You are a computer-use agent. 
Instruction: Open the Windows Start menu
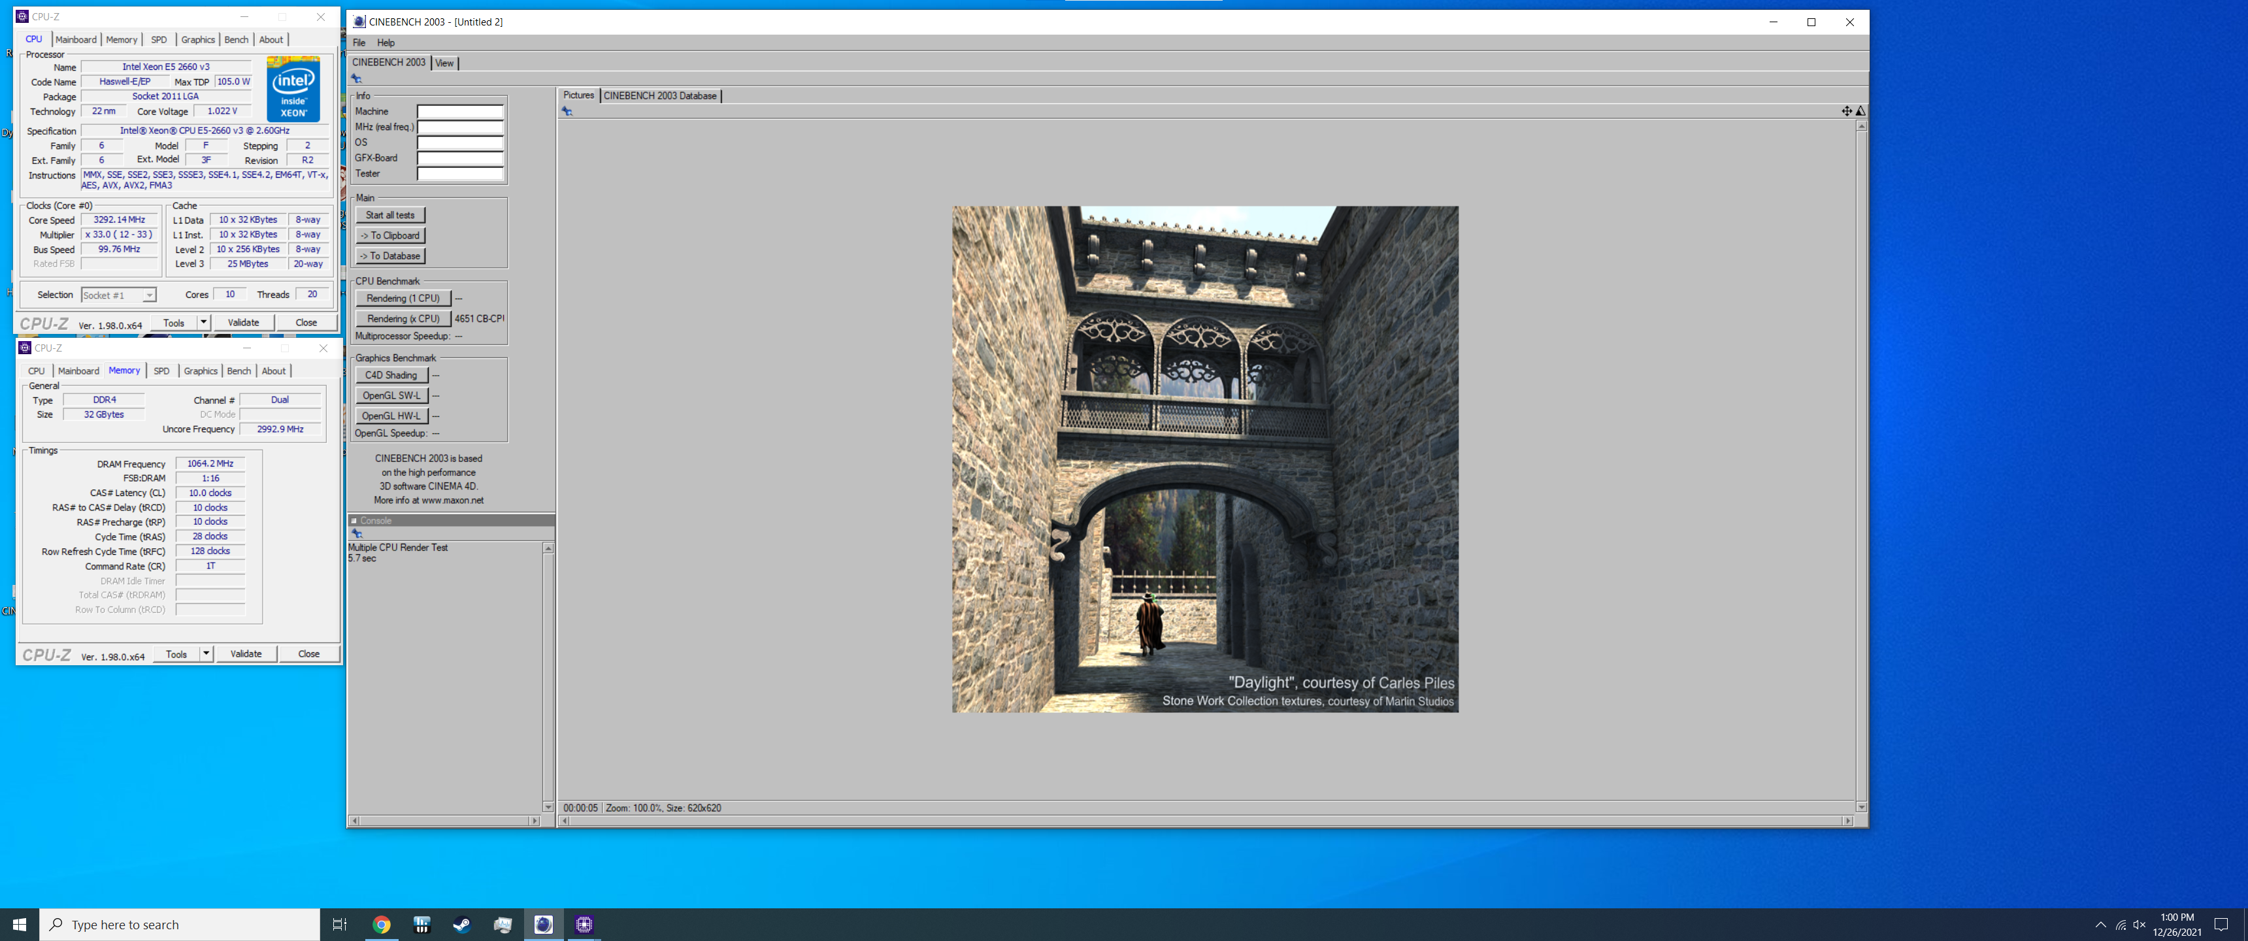point(19,925)
